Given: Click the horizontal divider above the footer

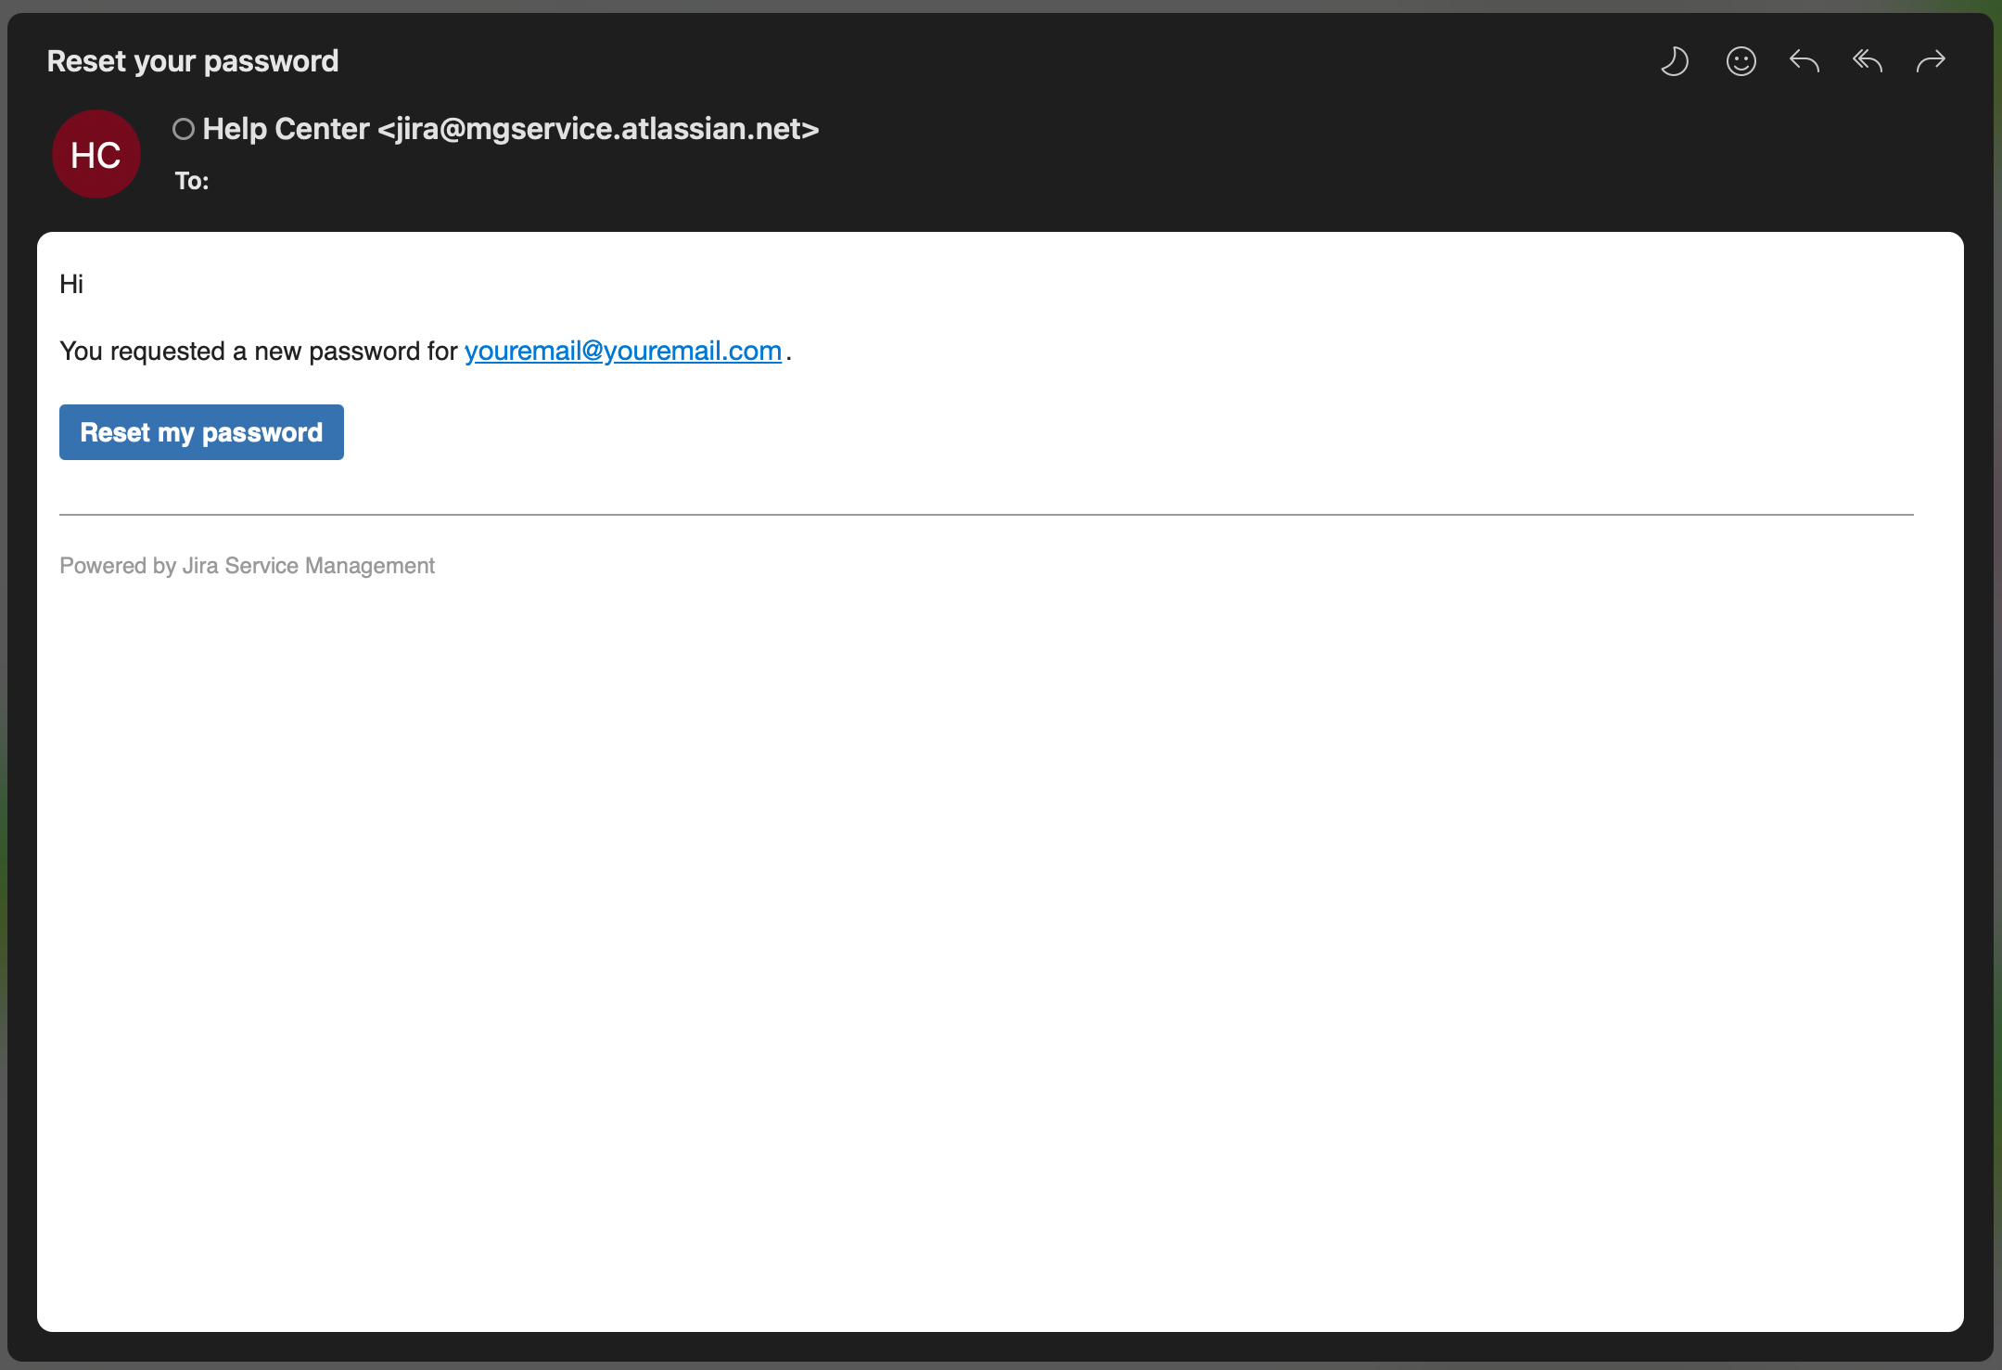Looking at the screenshot, I should click(986, 514).
